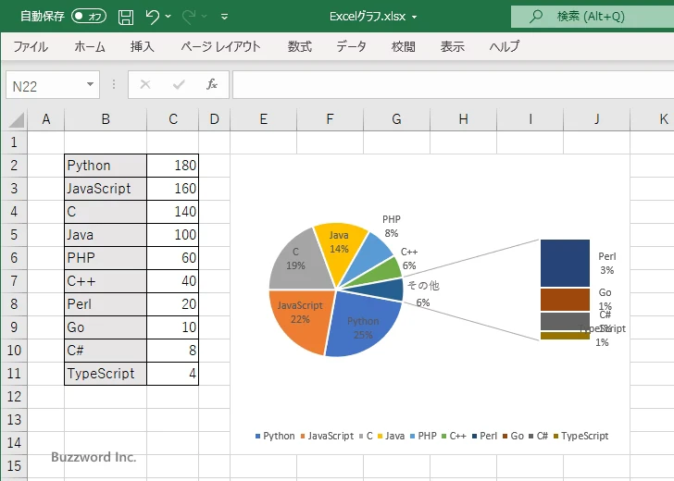Click the formula bar input area
This screenshot has height=481, width=674.
[453, 84]
